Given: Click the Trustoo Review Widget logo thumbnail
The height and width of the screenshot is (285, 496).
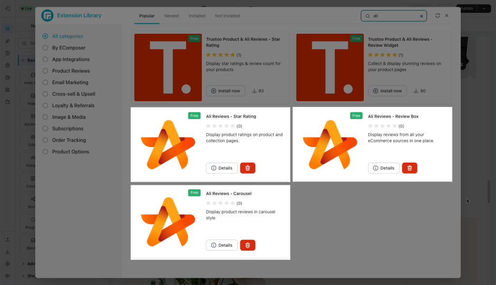Looking at the screenshot, I should tap(330, 68).
